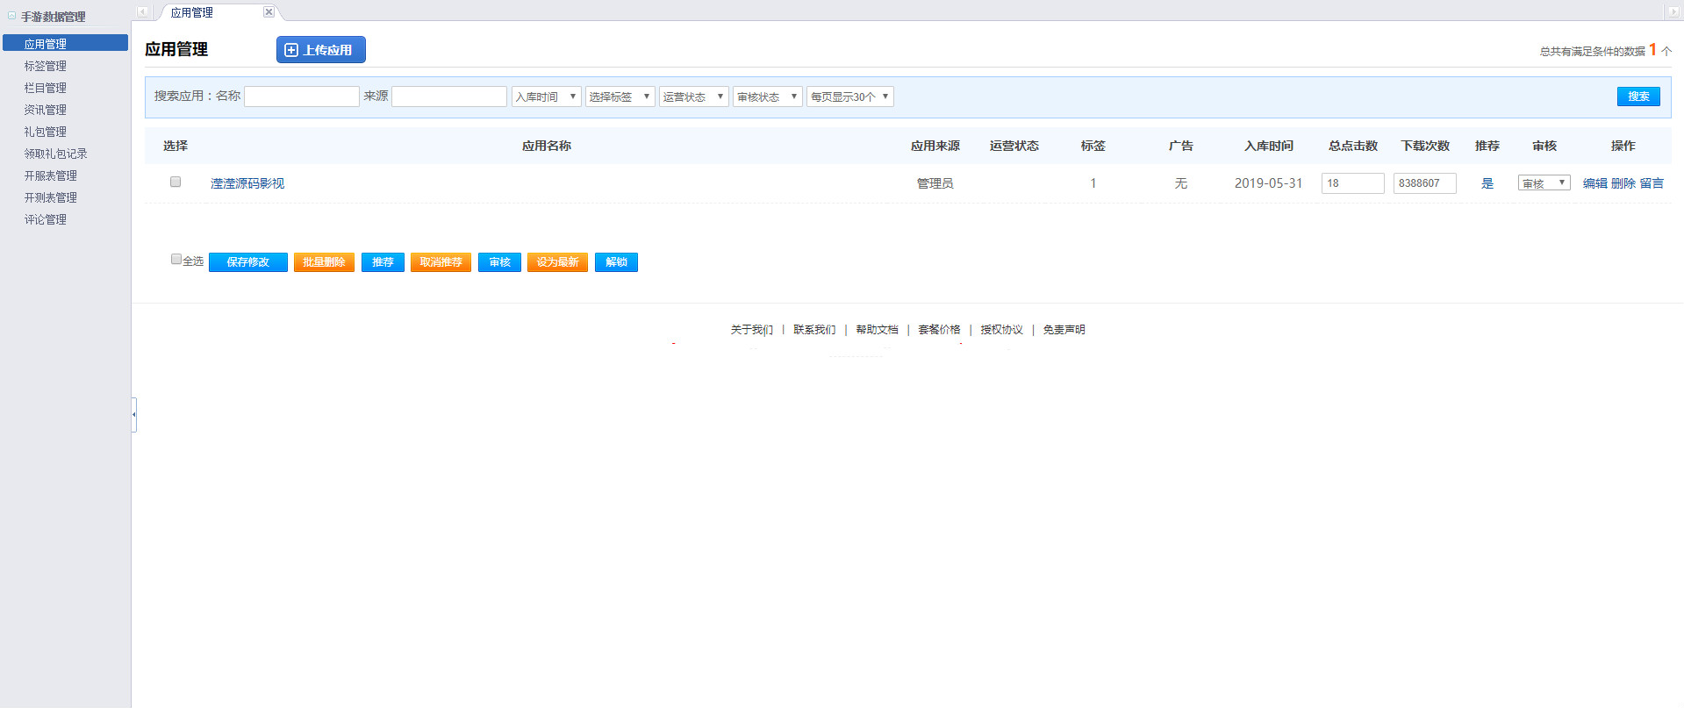
Task: Click the 编辑 link in the row
Action: [1594, 183]
